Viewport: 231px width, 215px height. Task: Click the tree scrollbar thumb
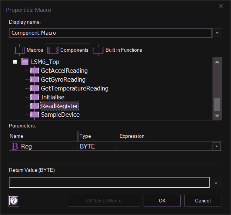(217, 104)
